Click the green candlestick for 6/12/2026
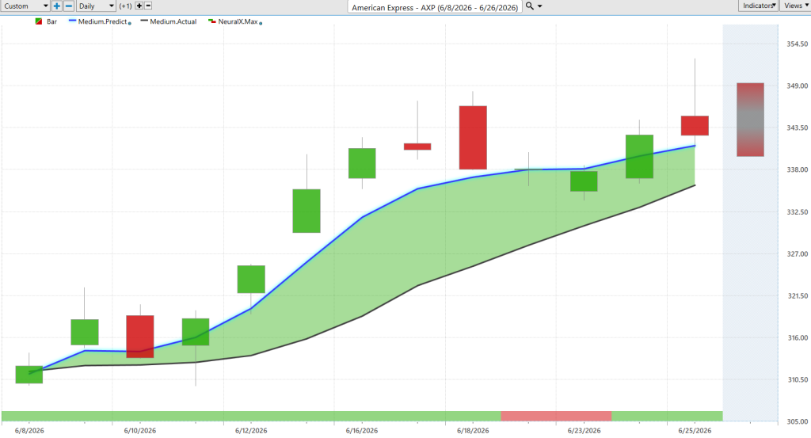Image resolution: width=811 pixels, height=438 pixels. pyautogui.click(x=251, y=280)
